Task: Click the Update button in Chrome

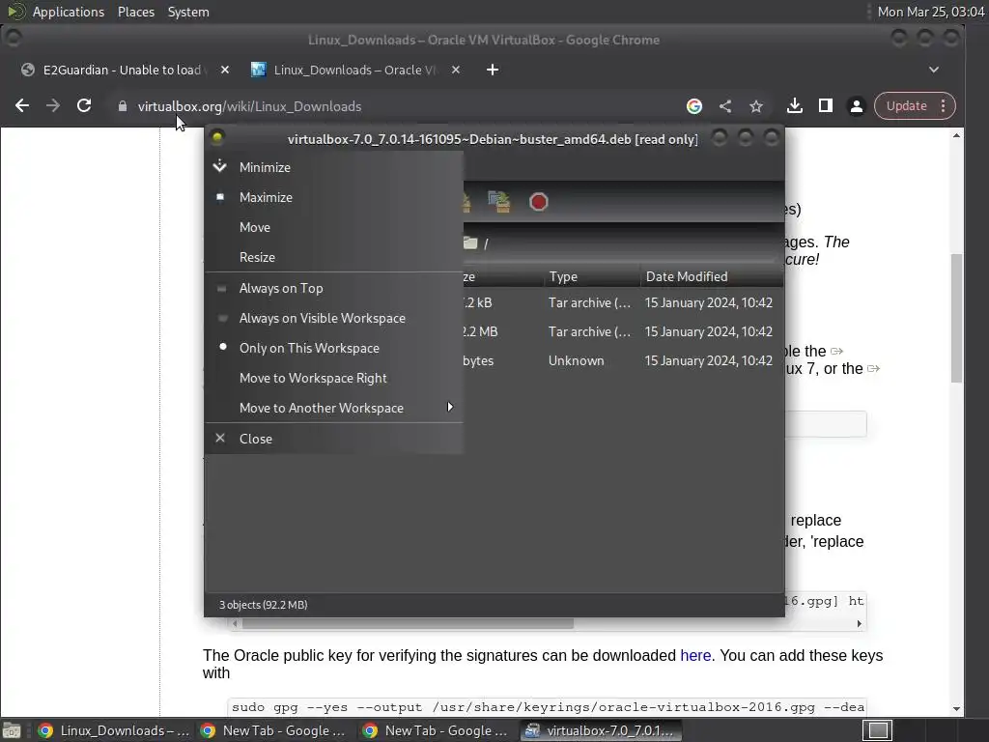Action: coord(906,106)
